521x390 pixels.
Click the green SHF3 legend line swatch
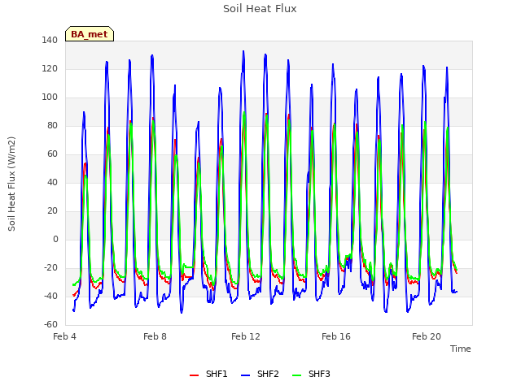[x=296, y=375]
